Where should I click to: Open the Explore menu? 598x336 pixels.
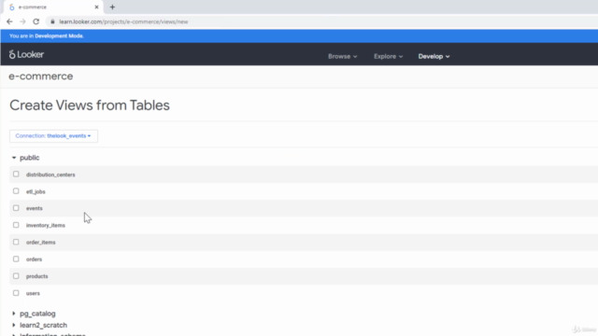[x=388, y=56]
